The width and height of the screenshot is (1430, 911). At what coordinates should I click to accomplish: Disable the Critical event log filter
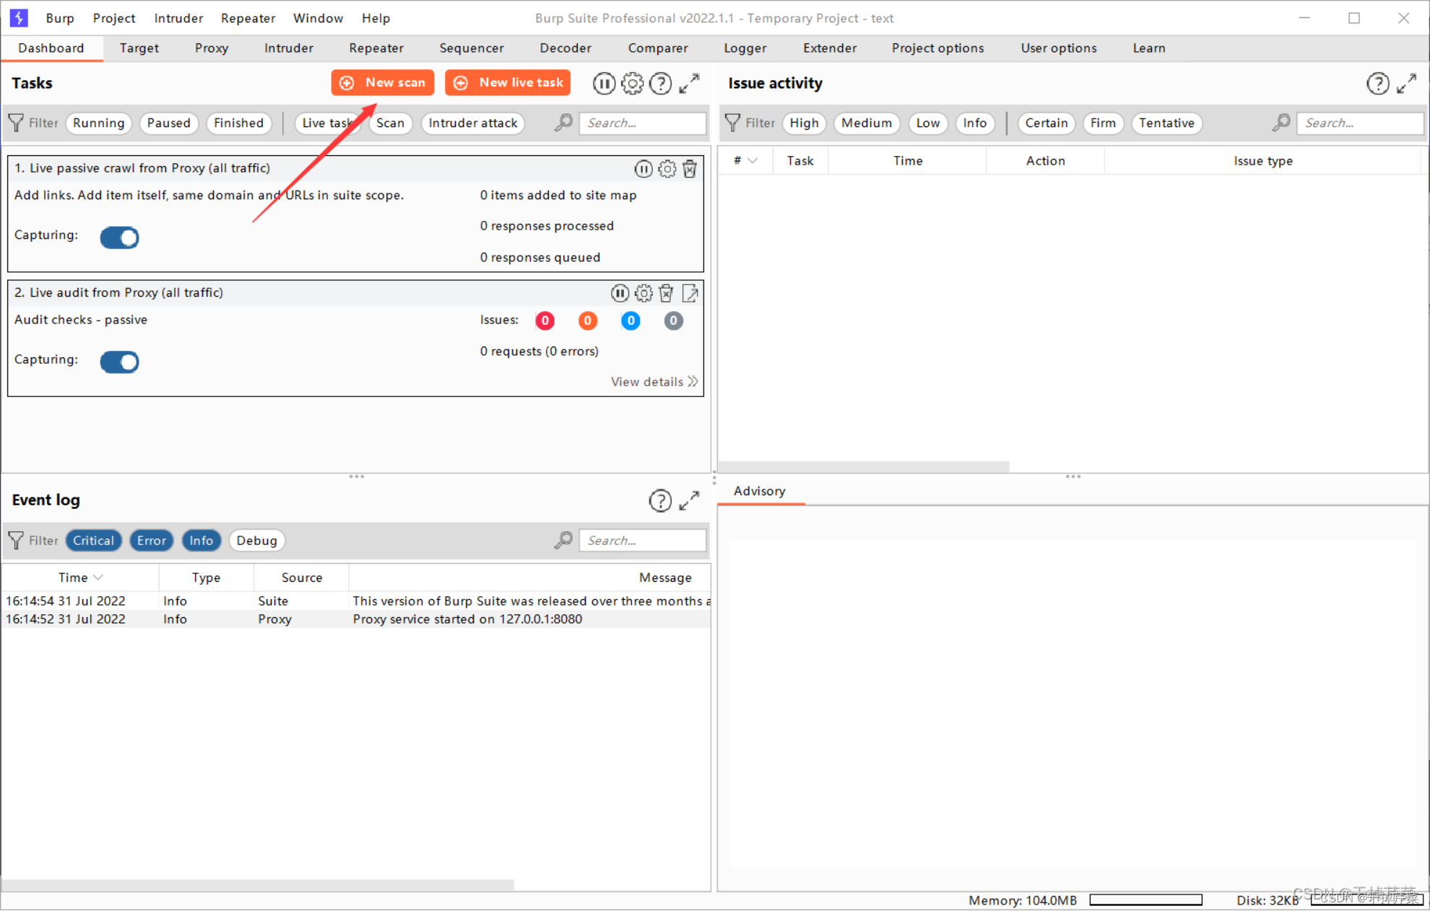click(93, 541)
